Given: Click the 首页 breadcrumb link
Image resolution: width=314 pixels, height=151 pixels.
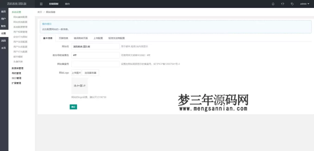Looking at the screenshot, I should [x=40, y=12].
